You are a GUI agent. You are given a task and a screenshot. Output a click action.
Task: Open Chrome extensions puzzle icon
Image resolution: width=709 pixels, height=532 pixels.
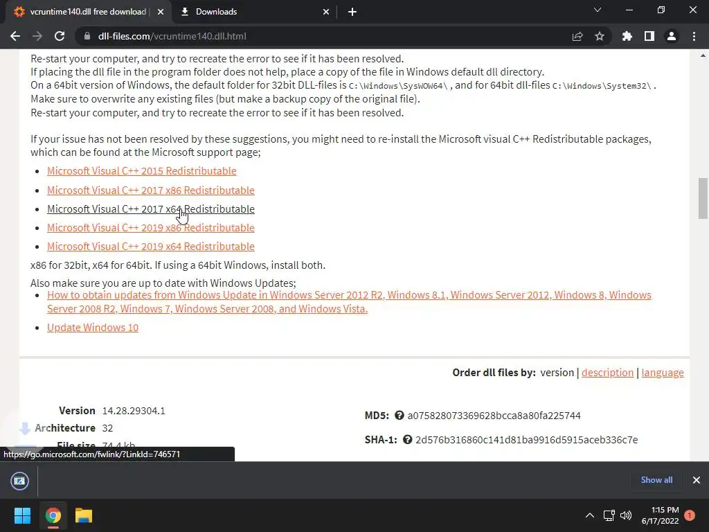(627, 36)
